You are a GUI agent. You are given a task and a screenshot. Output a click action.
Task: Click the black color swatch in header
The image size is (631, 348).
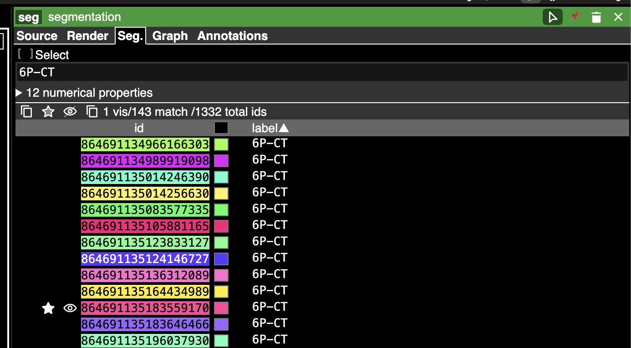tap(221, 128)
